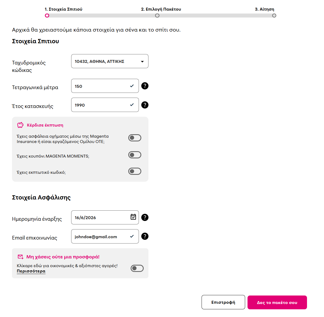
Task: Enable the Magenta Insurance vehicle discount toggle
Action: (x=135, y=138)
